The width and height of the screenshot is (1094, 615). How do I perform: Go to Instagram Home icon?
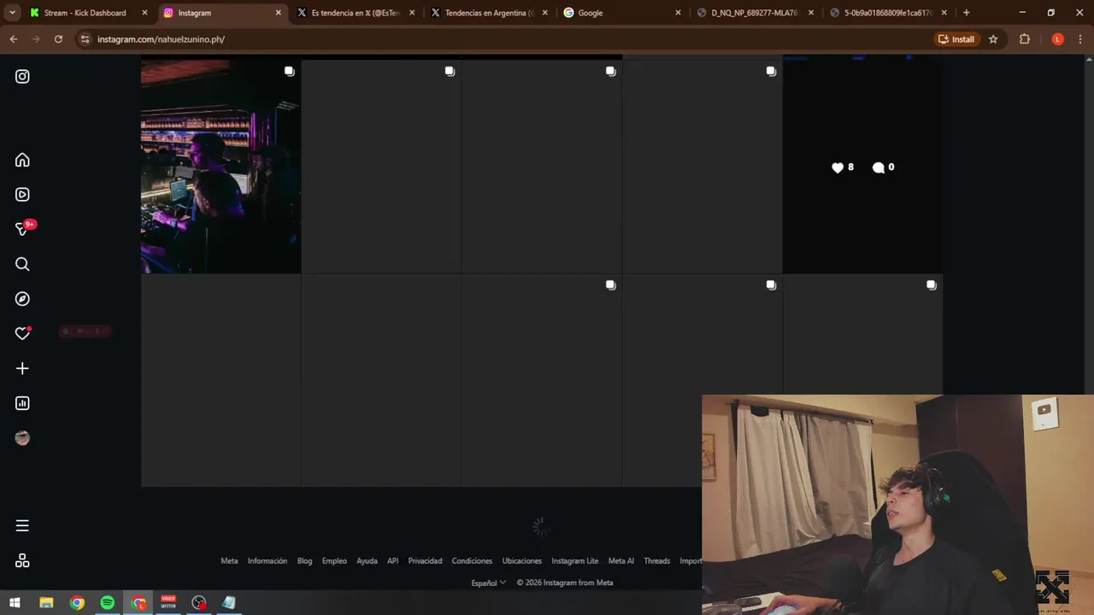[x=22, y=160]
